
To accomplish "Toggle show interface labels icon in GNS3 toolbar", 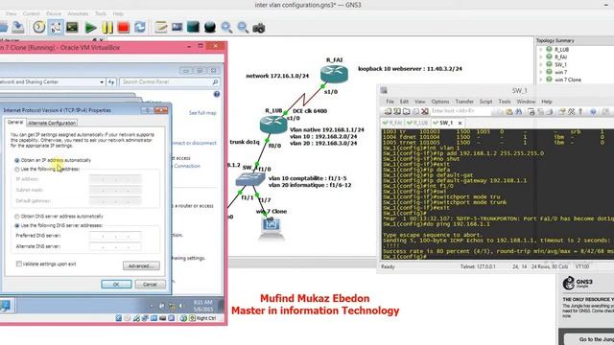I will coord(56,27).
